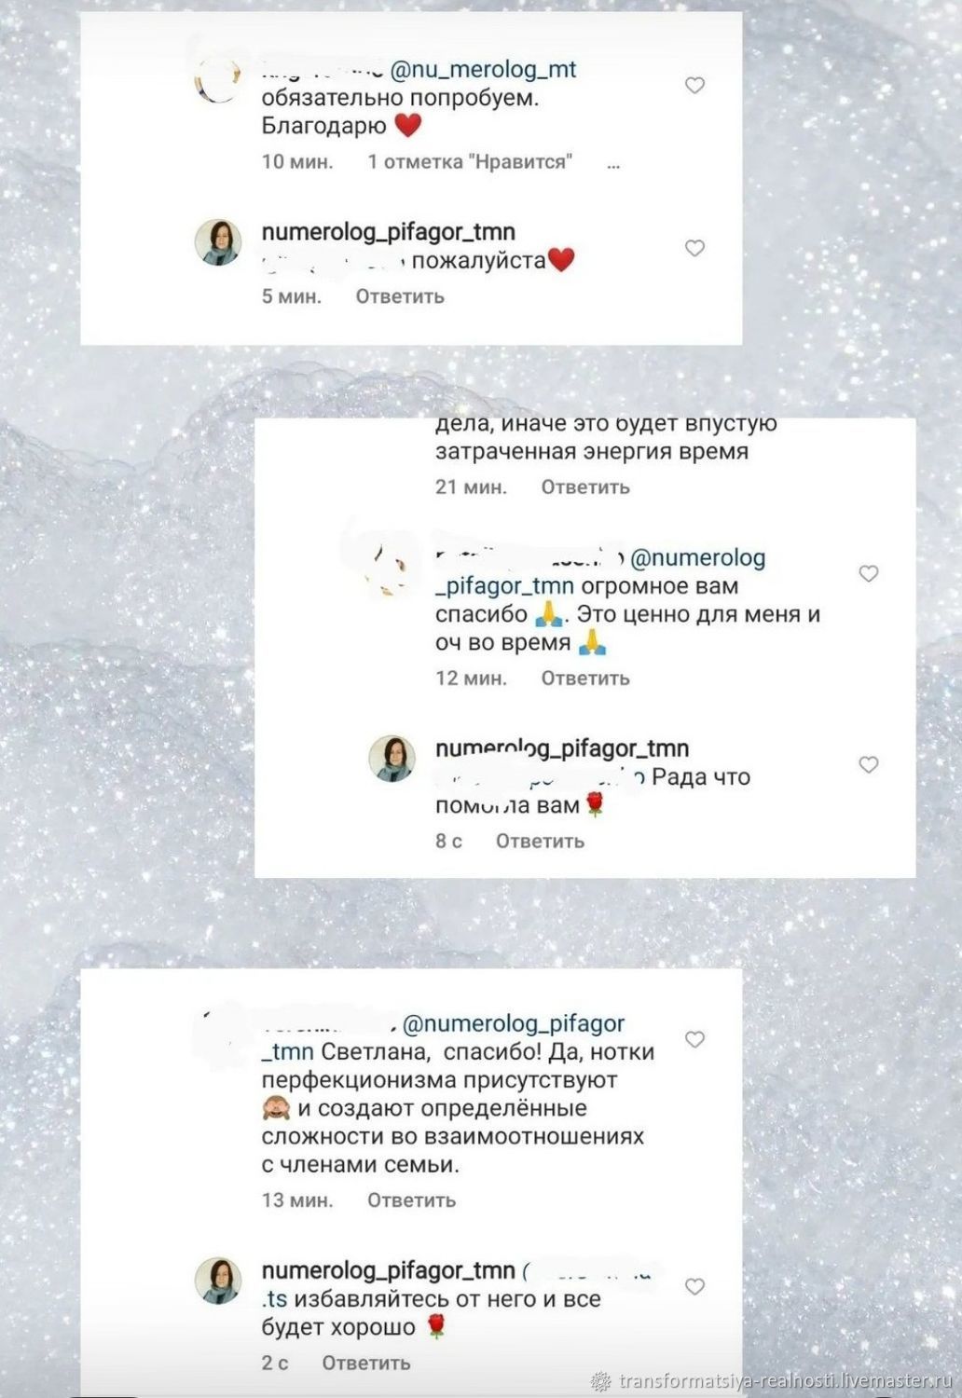Screen dimensions: 962x1398
Task: Like the 'Рада что помогла вам' reply
Action: pos(869,765)
